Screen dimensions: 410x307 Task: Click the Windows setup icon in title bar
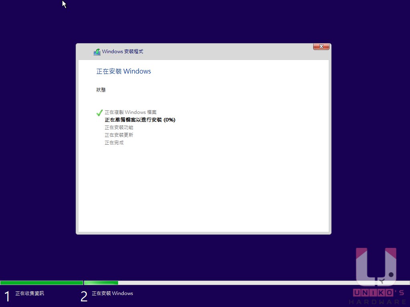97,52
